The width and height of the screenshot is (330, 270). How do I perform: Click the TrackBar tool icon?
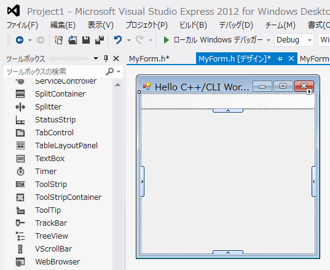[x=20, y=223]
